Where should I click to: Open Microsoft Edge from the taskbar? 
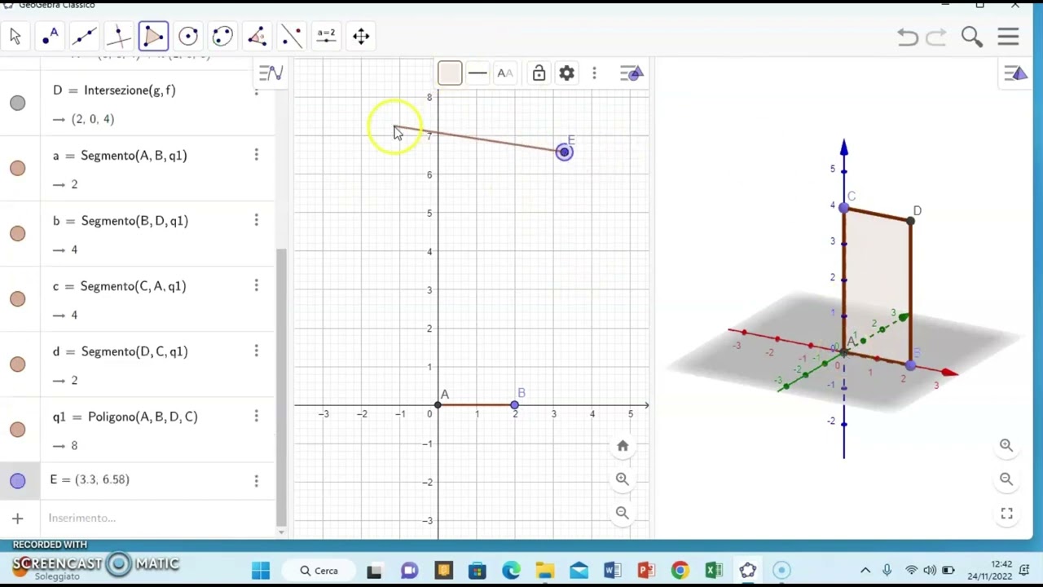(x=511, y=571)
